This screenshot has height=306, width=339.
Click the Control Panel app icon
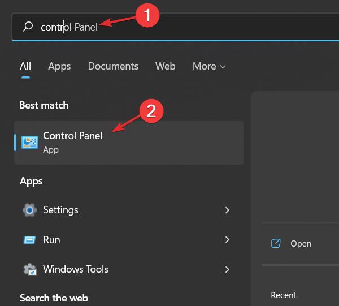(30, 143)
